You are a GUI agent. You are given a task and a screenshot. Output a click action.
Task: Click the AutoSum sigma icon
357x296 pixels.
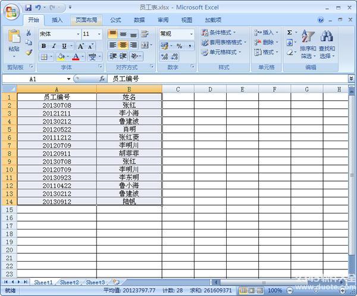[289, 33]
